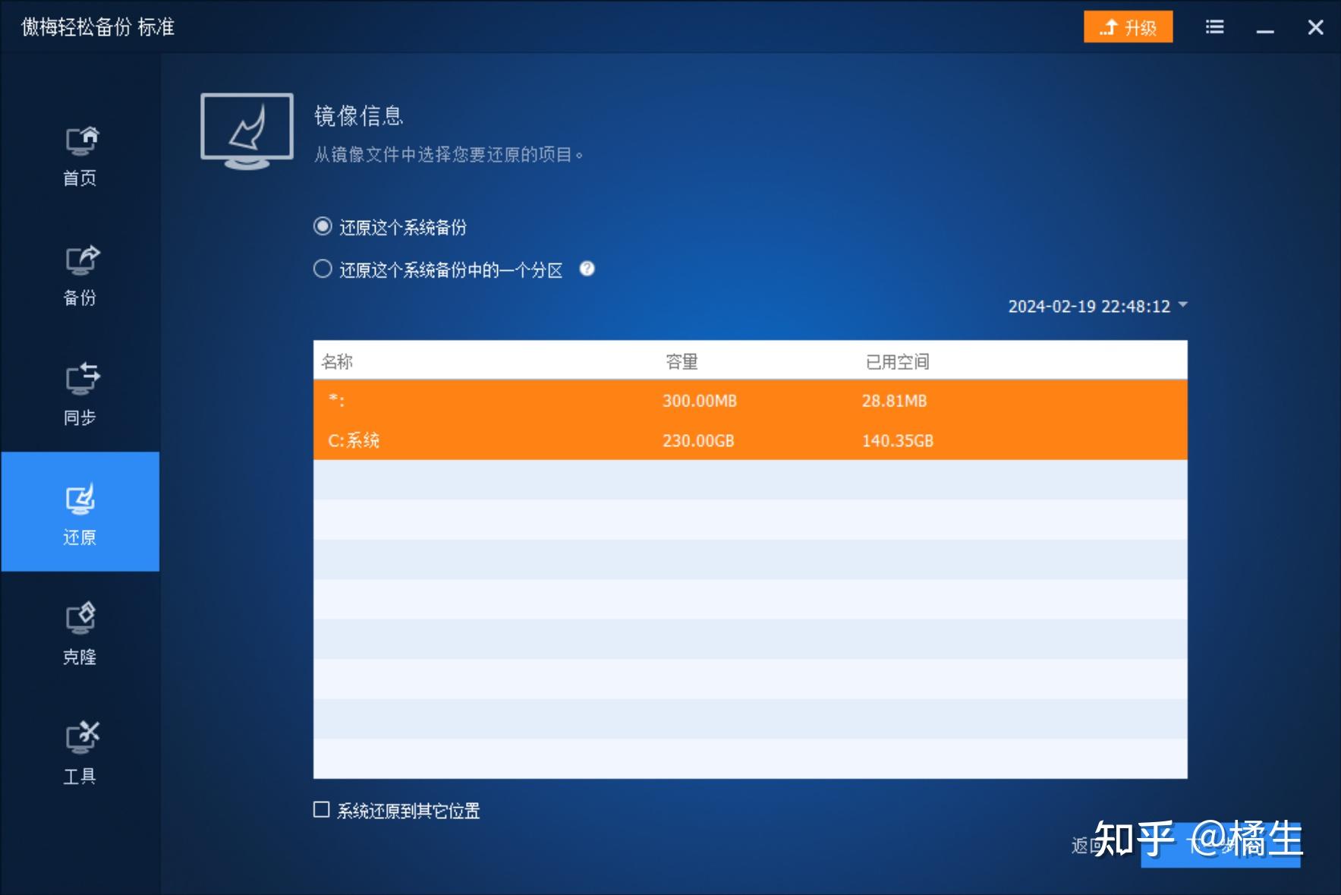The image size is (1341, 895).
Task: Switch to the 同步 sync section
Action: pyautogui.click(x=81, y=395)
